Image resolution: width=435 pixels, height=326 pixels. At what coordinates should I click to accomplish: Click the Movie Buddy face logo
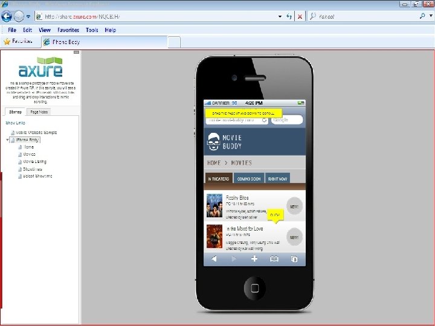click(x=213, y=141)
